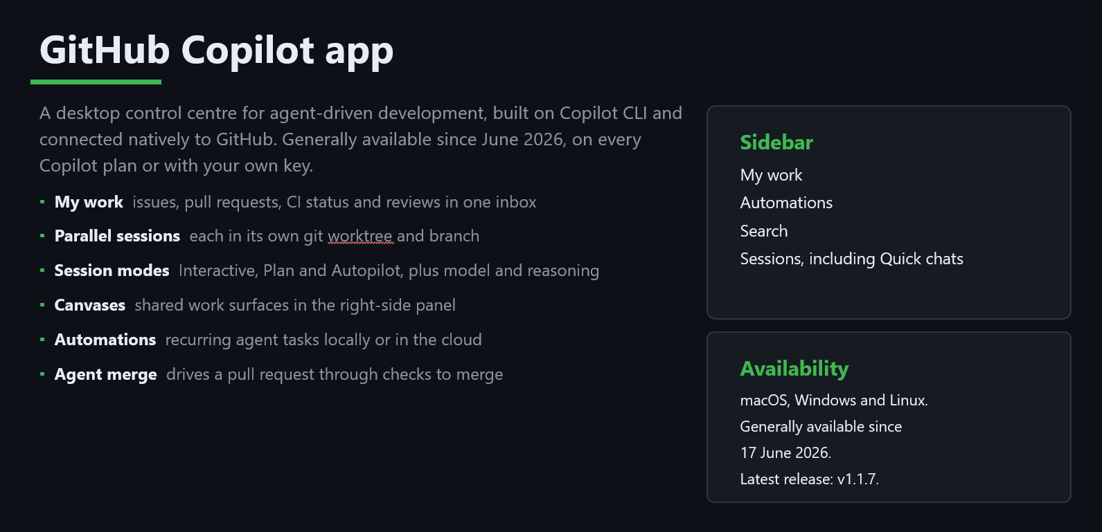Click the 'Availability' card heading
Screen dimensions: 1102x532
point(794,369)
